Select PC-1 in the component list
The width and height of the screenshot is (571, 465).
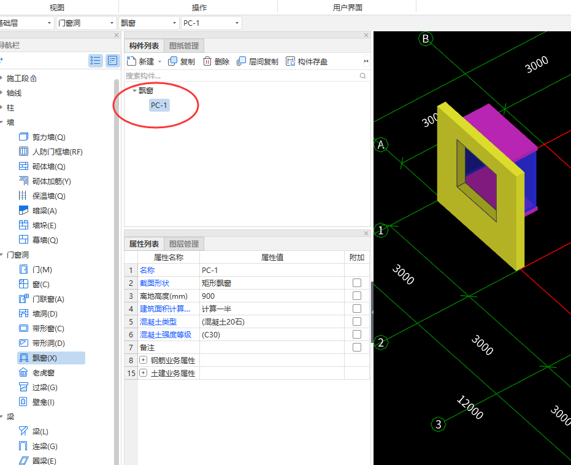(159, 106)
